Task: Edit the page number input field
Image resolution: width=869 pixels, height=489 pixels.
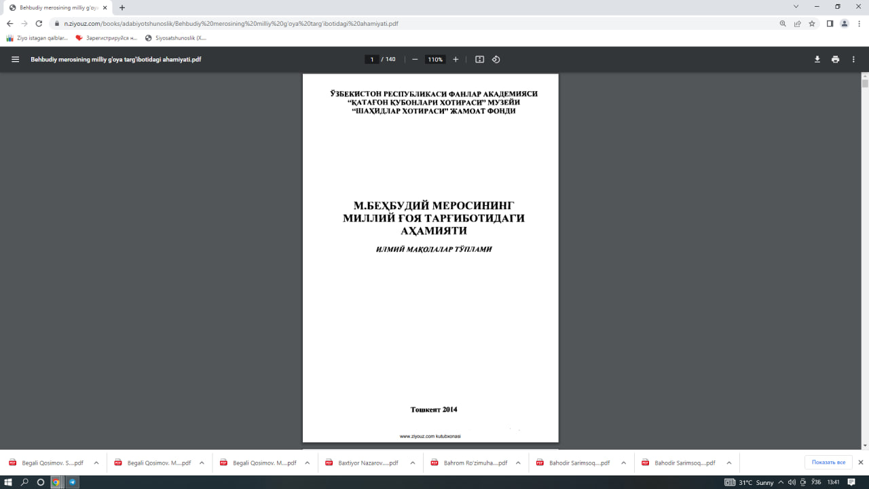Action: click(372, 59)
